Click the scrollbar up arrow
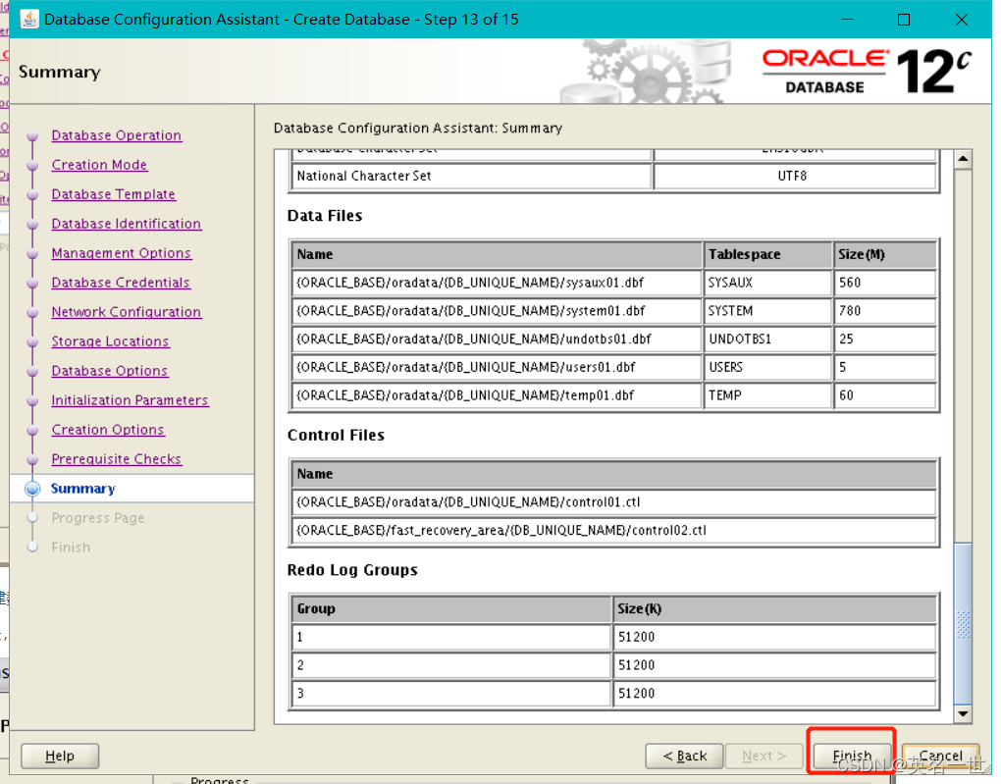 [963, 158]
